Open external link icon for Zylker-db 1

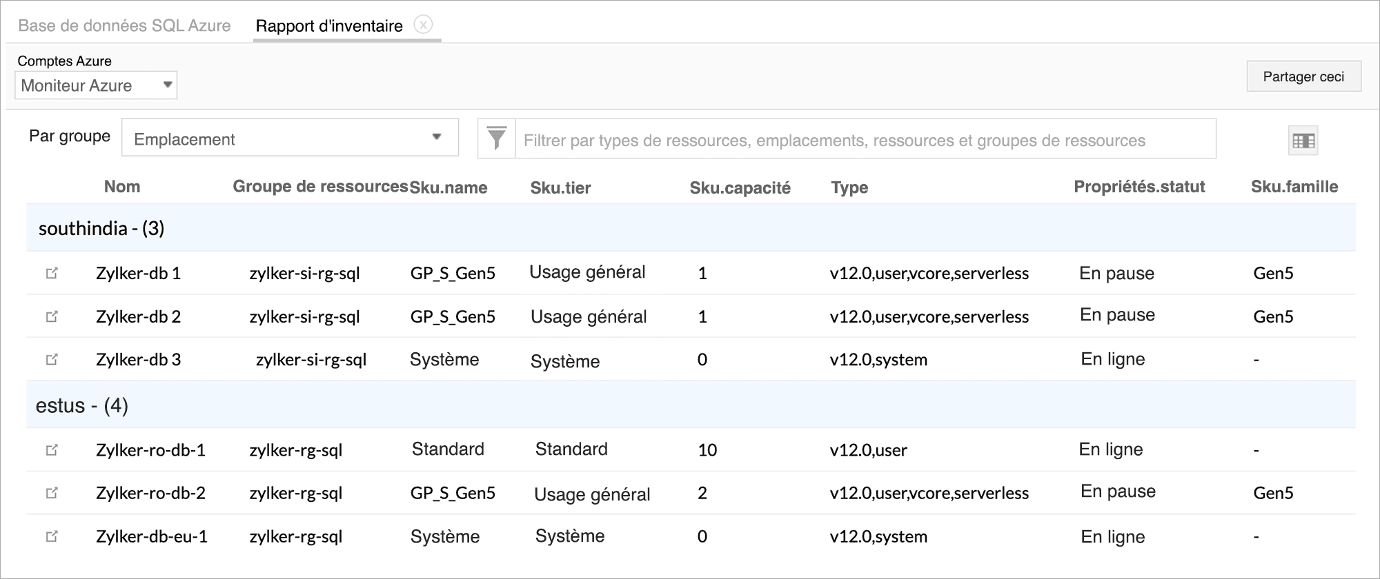(52, 273)
